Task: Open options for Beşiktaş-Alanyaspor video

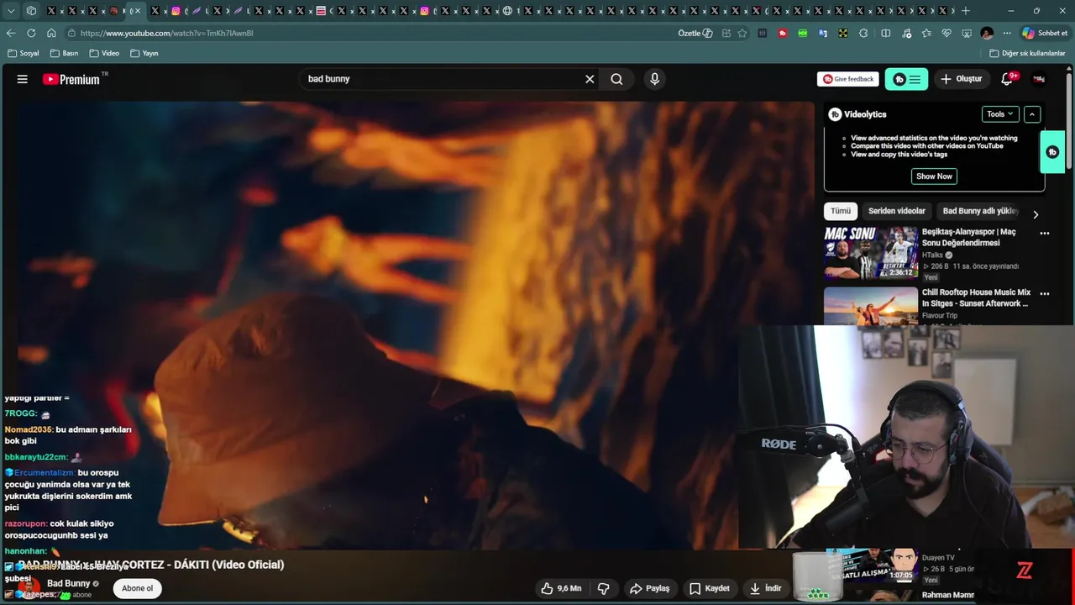Action: pyautogui.click(x=1045, y=233)
